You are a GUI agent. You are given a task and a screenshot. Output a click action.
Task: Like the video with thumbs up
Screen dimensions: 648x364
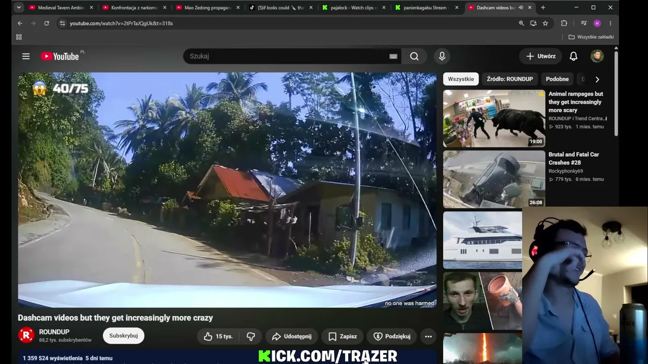218,336
